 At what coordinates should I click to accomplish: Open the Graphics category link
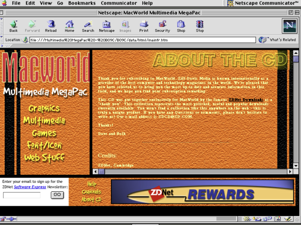coord(44,108)
